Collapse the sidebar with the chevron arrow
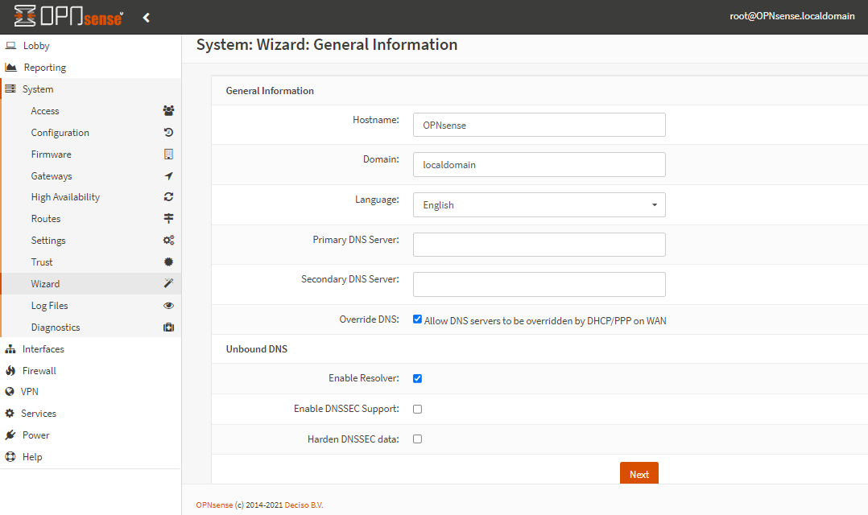The image size is (868, 515). [146, 16]
